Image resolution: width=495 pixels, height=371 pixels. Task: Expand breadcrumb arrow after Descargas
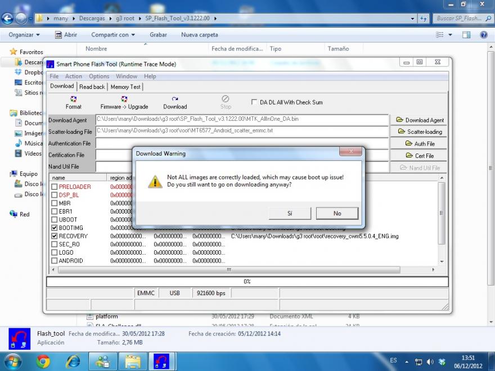tap(110, 19)
